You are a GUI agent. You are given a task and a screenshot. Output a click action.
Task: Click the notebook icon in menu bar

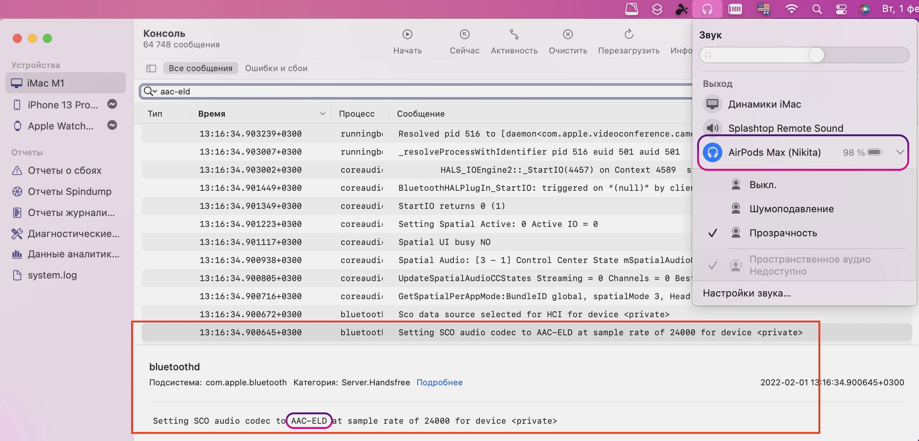(631, 9)
